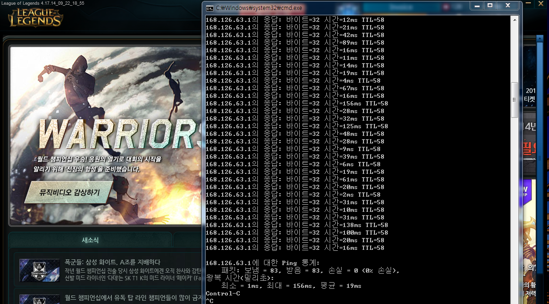Open headline 폭군들: 삼성 화이트, A조를 지배하다
549x304 pixels.
pos(112,262)
